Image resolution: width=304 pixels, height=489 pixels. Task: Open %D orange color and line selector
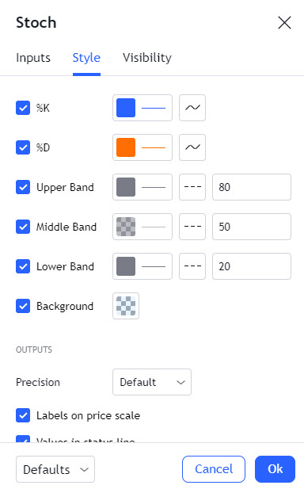tap(142, 147)
